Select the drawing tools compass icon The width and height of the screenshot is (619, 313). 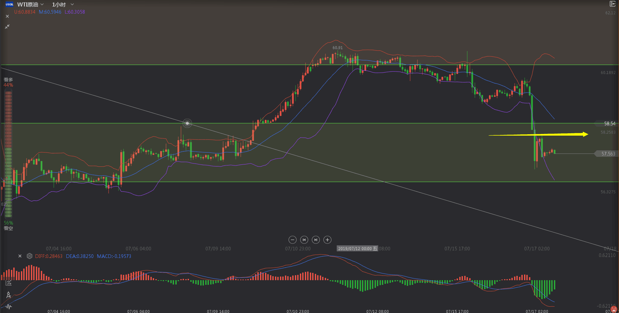9,295
